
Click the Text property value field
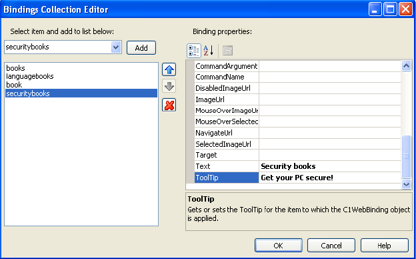click(330, 166)
